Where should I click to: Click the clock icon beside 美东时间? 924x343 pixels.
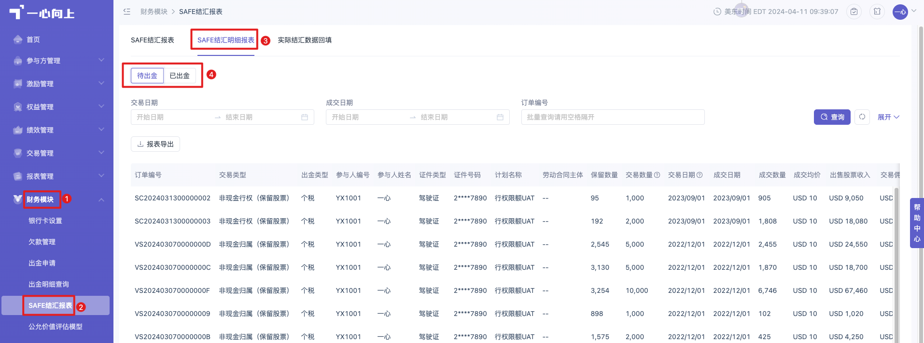click(x=717, y=12)
